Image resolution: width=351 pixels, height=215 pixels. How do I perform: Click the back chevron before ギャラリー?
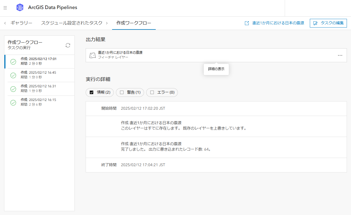pyautogui.click(x=5, y=23)
